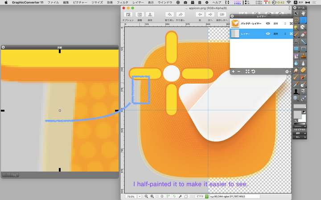Select the arrow pointer tool in tool palette
The width and height of the screenshot is (321, 200).
click(296, 13)
